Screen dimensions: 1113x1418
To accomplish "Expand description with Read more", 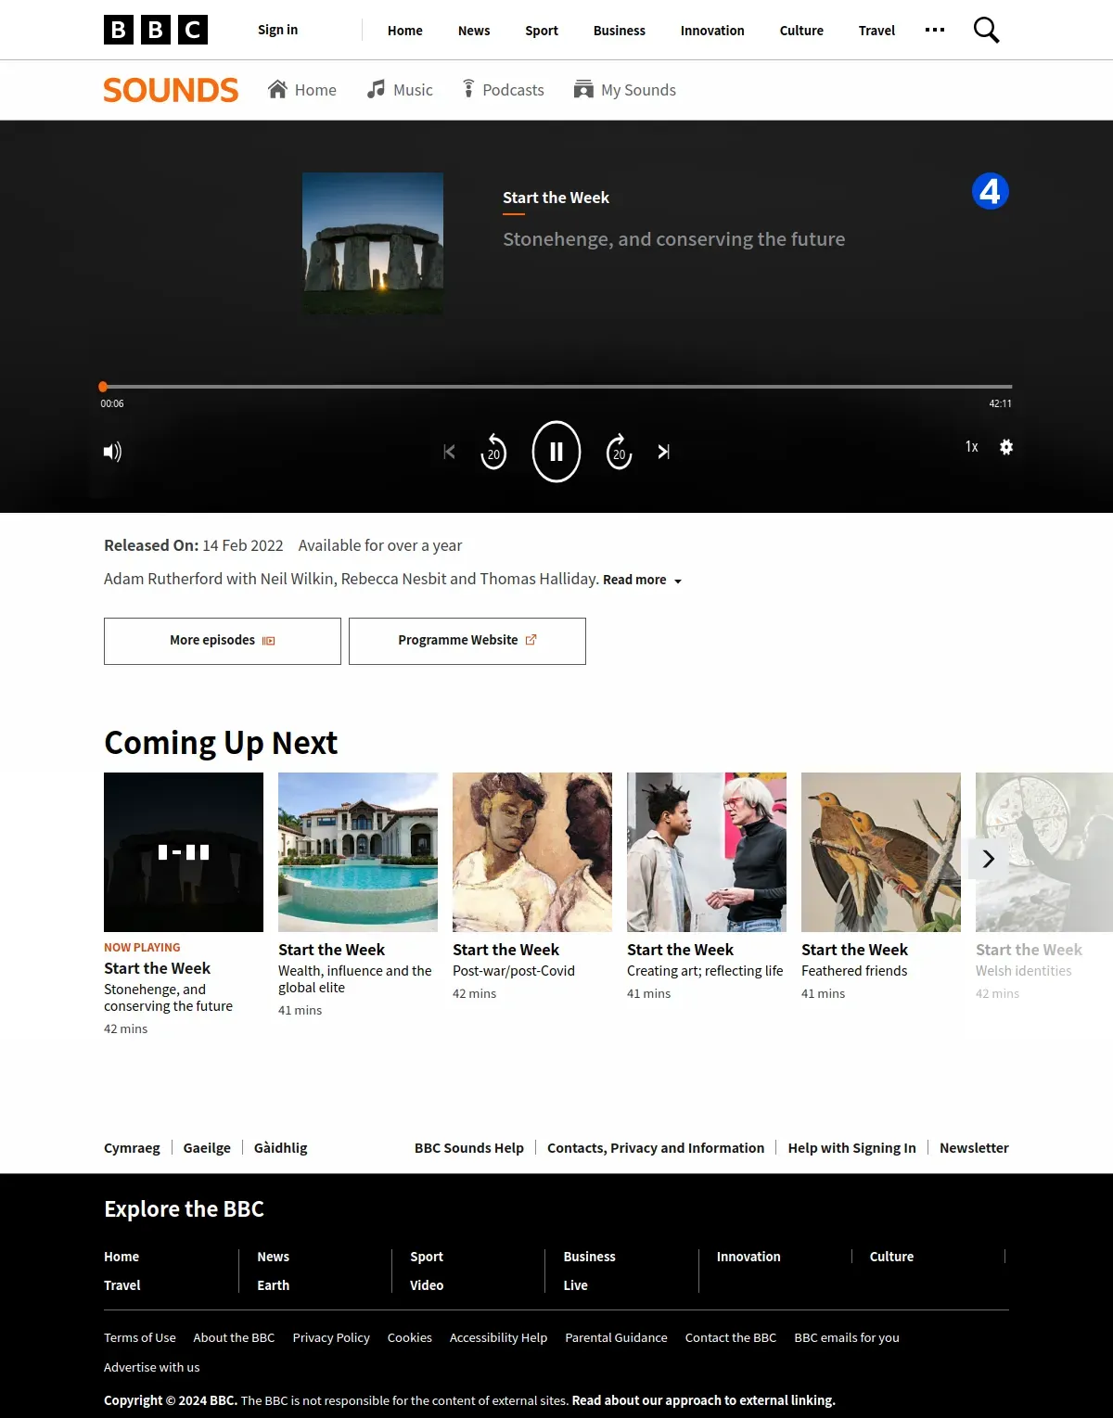I will point(642,580).
